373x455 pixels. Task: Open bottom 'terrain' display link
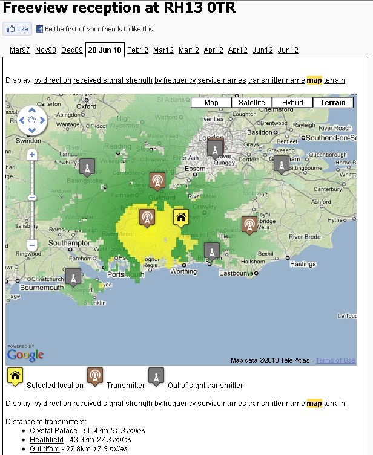pos(334,404)
